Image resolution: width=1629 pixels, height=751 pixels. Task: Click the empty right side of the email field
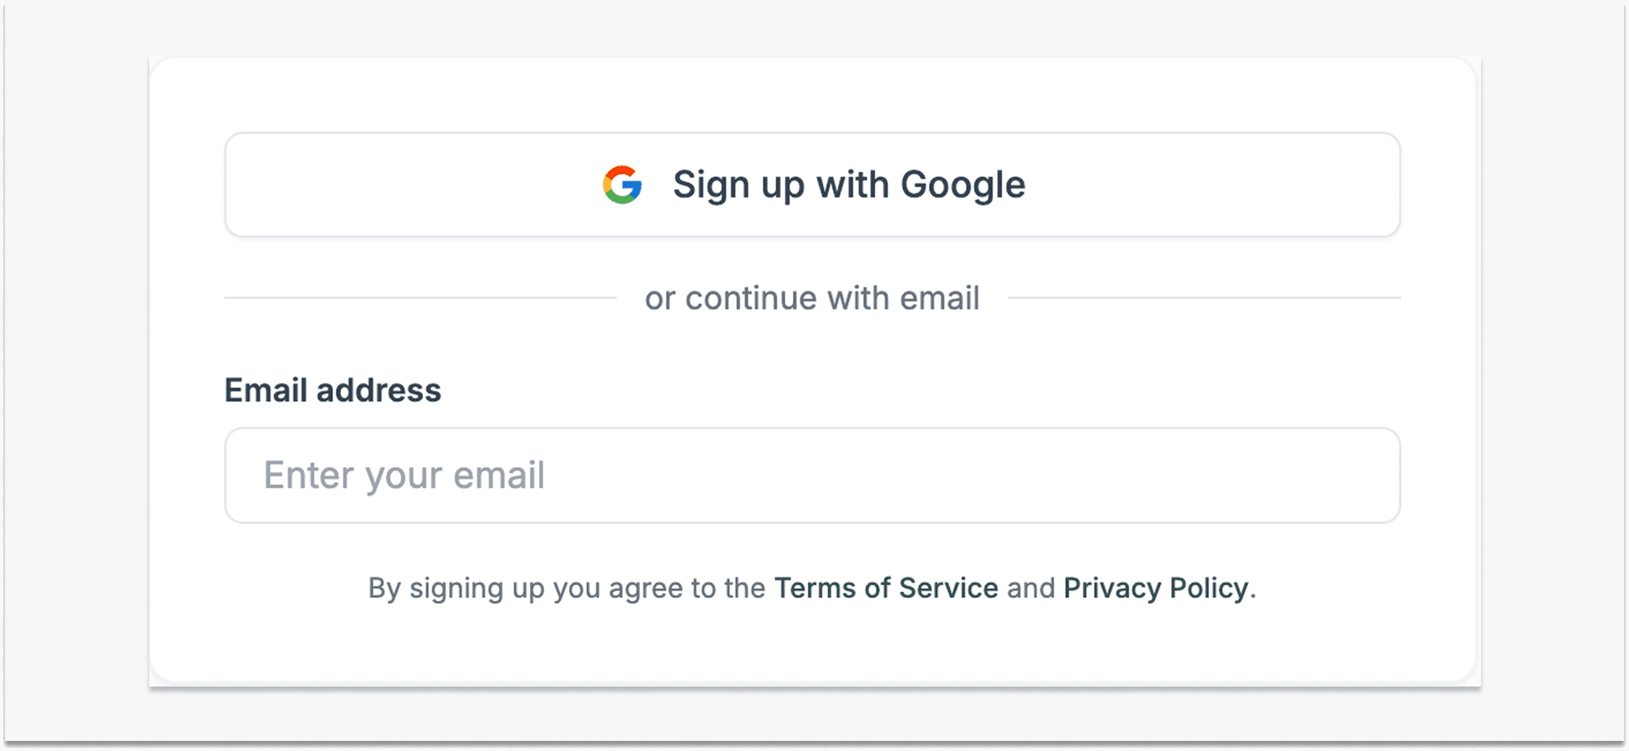pyautogui.click(x=1138, y=475)
